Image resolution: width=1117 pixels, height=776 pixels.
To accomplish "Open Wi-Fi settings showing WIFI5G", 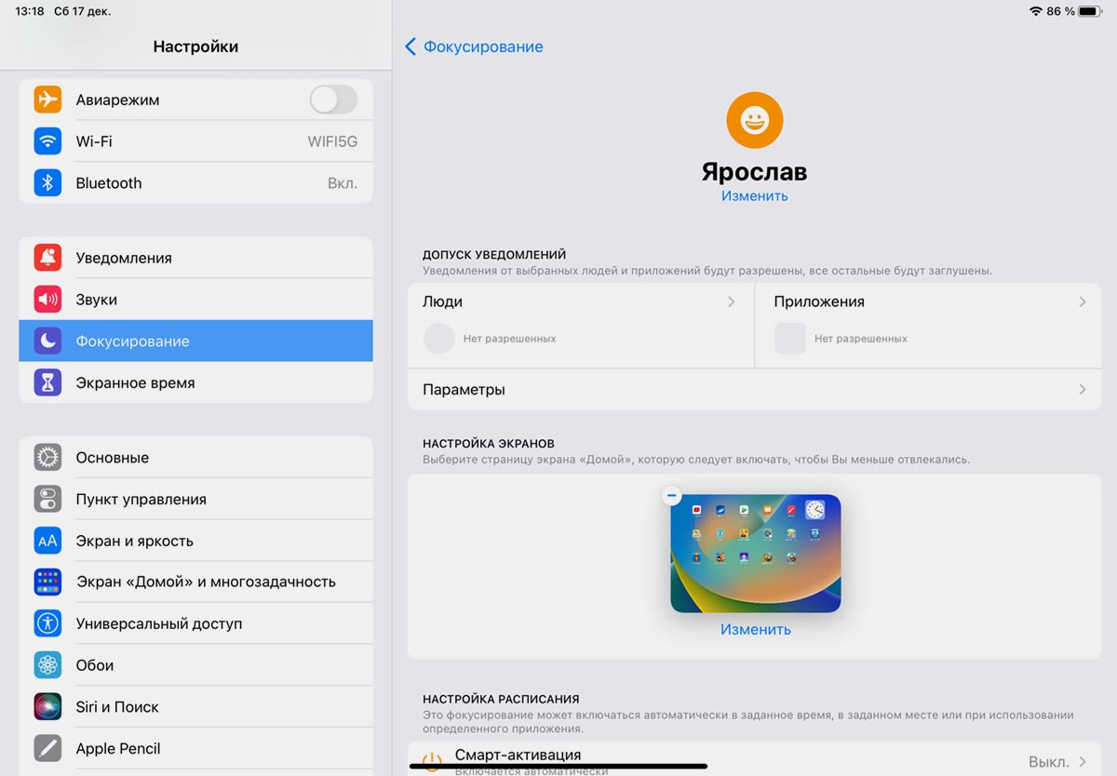I will [x=195, y=141].
